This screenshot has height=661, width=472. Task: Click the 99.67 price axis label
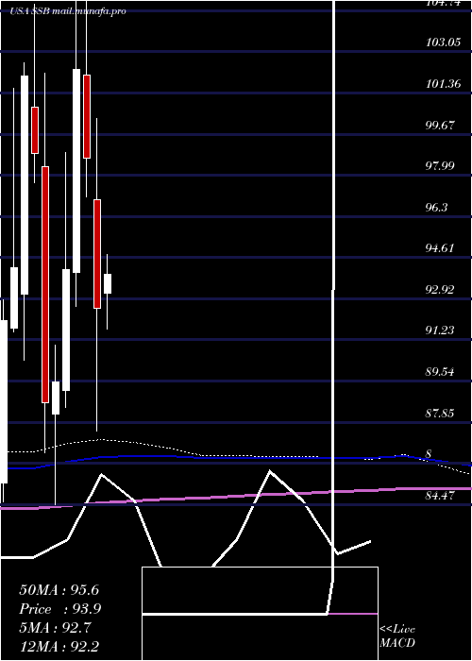coord(441,125)
